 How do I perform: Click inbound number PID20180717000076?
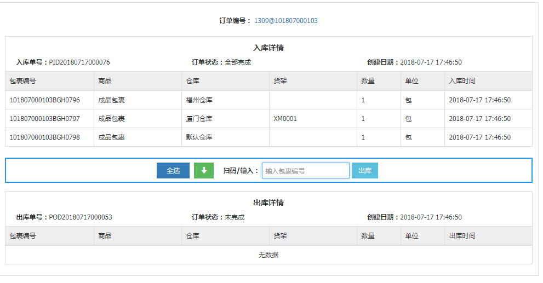[x=79, y=62]
